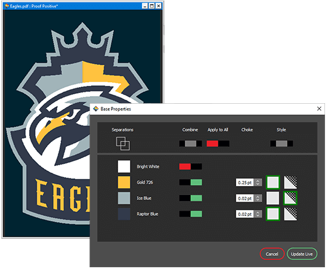328x272 pixels.
Task: Adjust the Raptor Blue choke stepper arrows
Action: pyautogui.click(x=258, y=214)
